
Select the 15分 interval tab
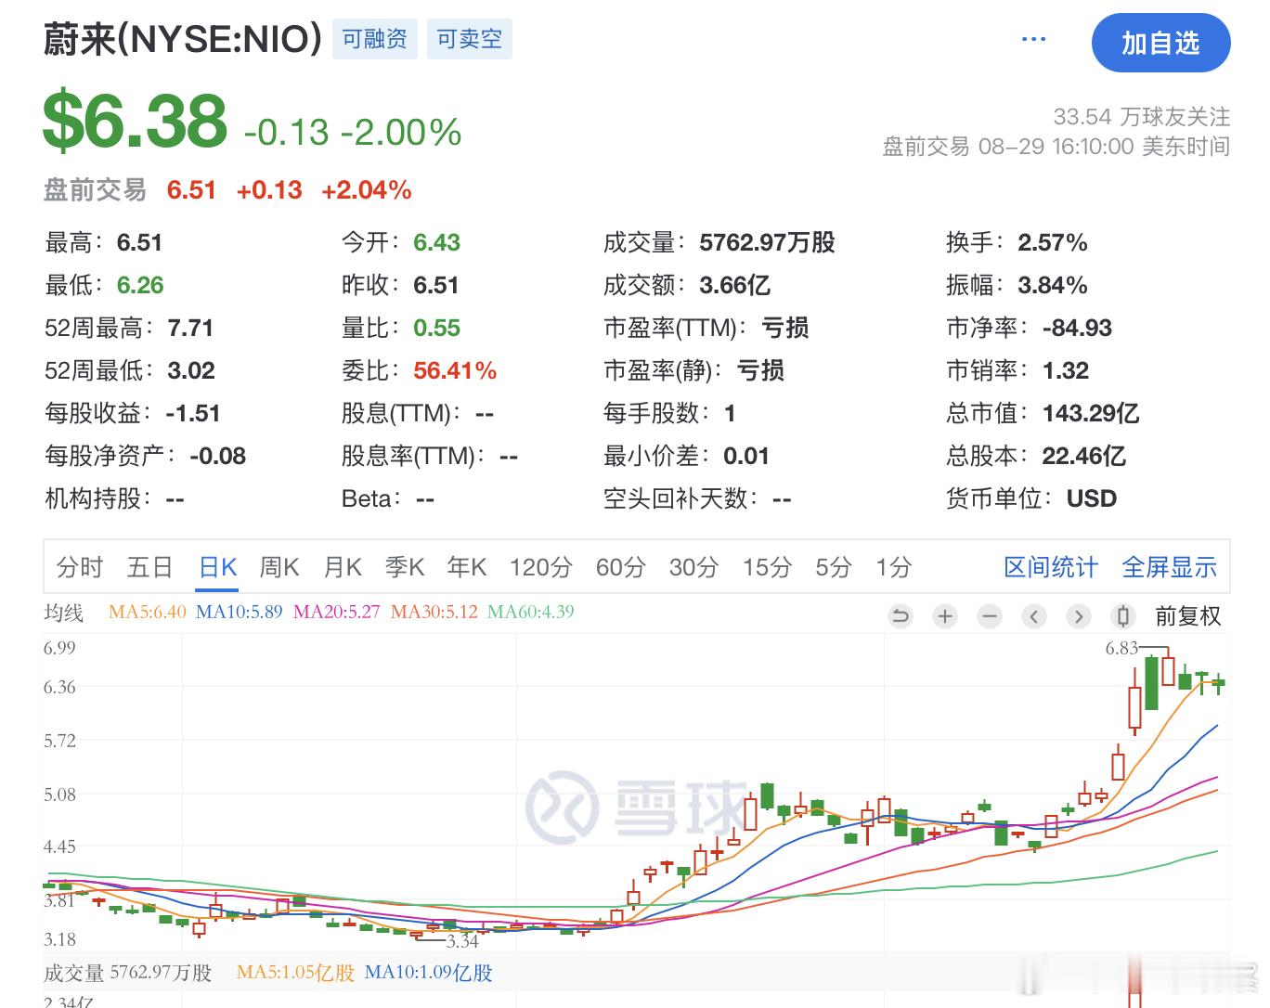tap(768, 567)
